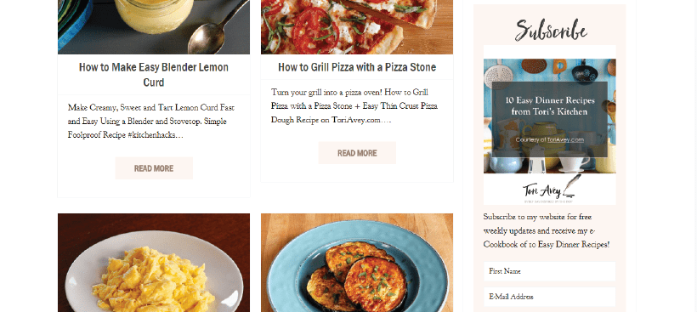Open the Grill Pizza with Pizza Stone title
Viewport: 697px width, 312px height.
[357, 67]
